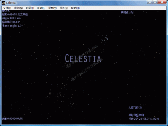The width and height of the screenshot is (168, 126).
Task: Click the Celestia app icon in title bar
Action: coord(3,3)
